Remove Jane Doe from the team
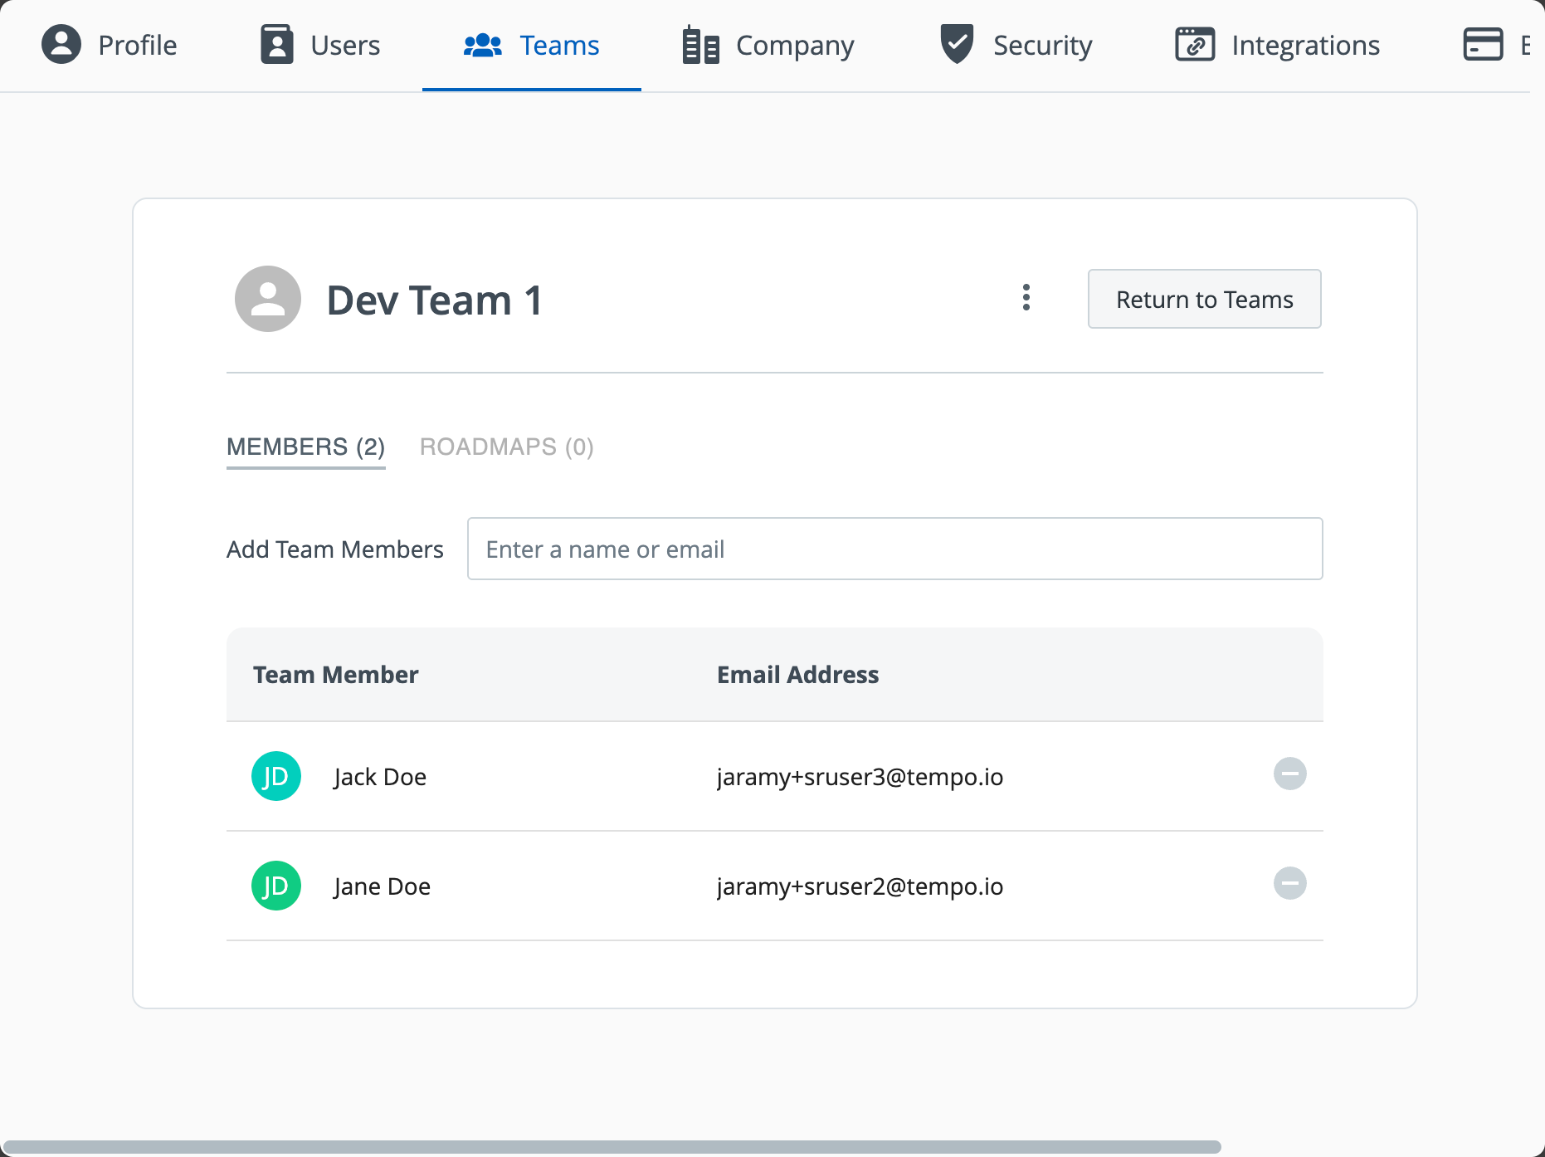Image resolution: width=1545 pixels, height=1157 pixels. 1289,884
